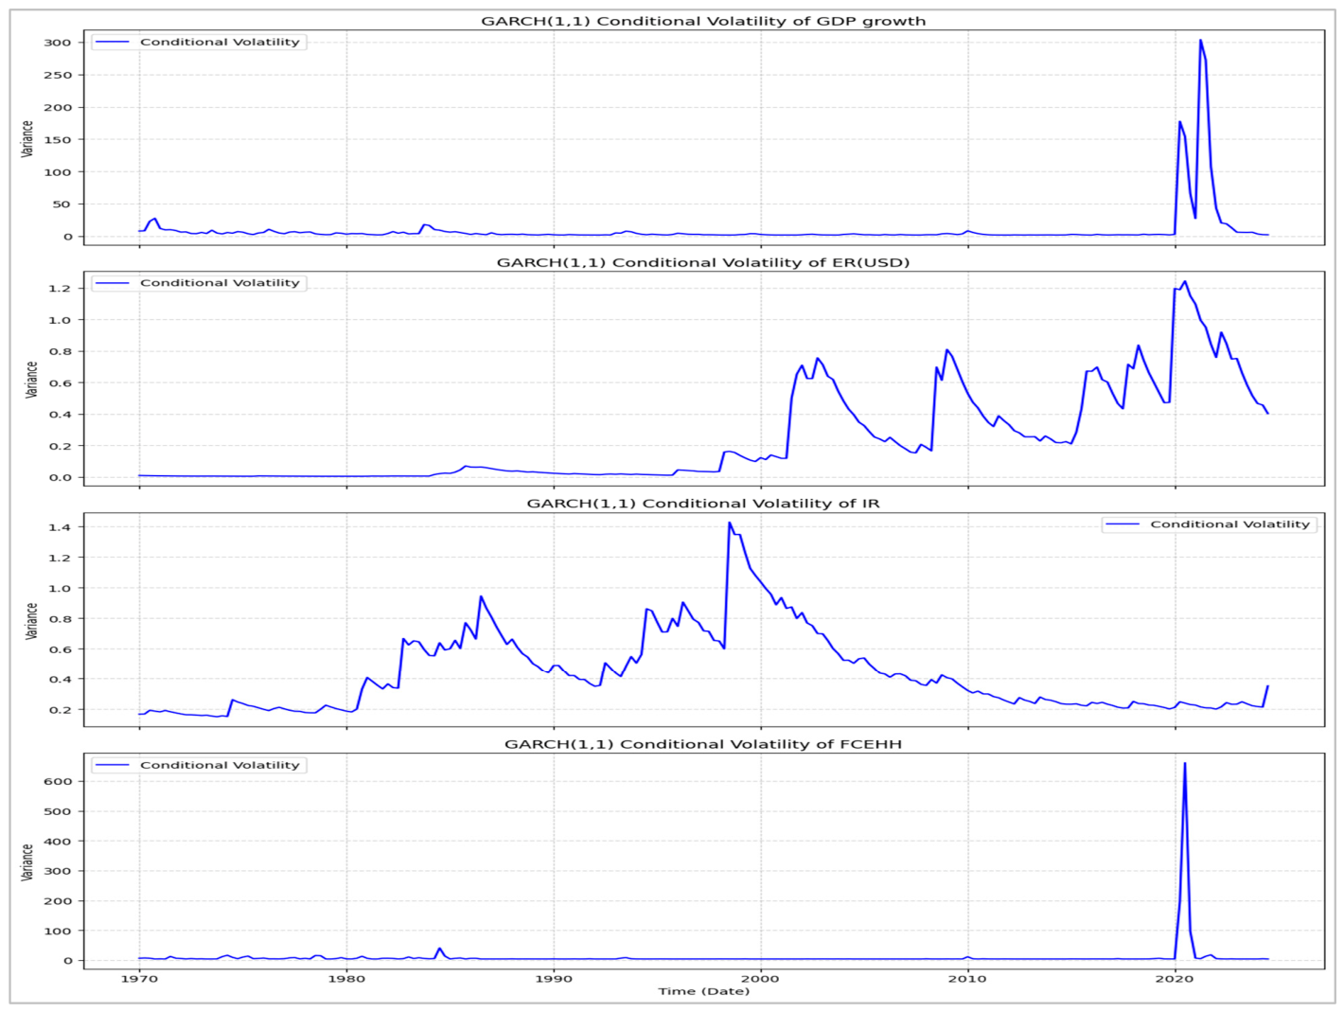Viewport: 1344px width, 1012px height.
Task: Click the 1.4 tick on IR chart y-axis
Action: [x=60, y=527]
